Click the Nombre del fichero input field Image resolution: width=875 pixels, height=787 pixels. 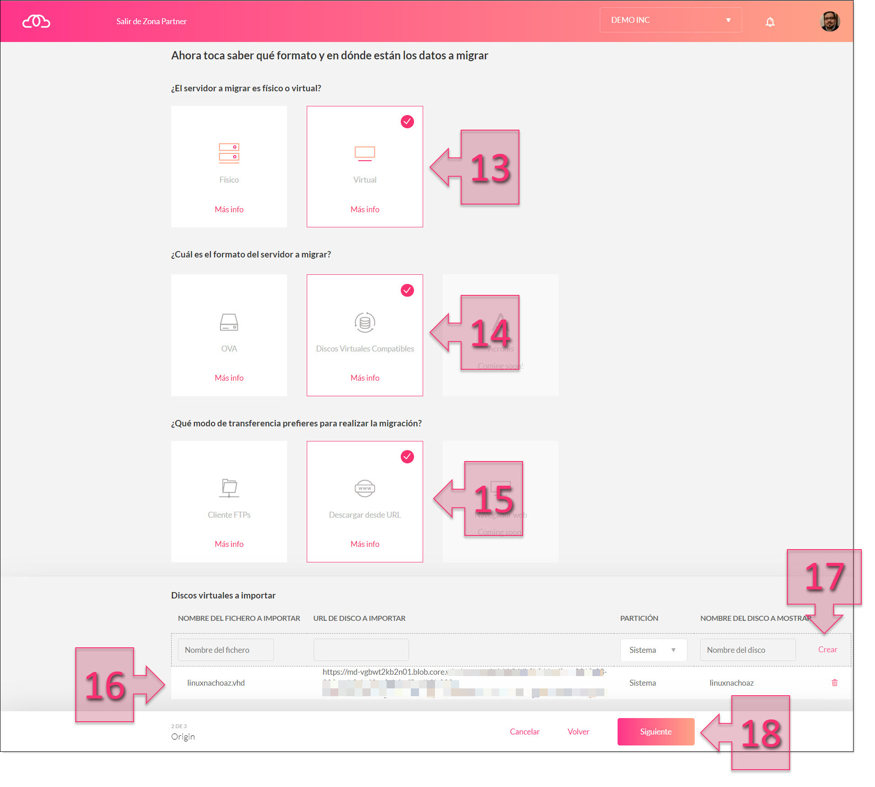click(x=225, y=650)
